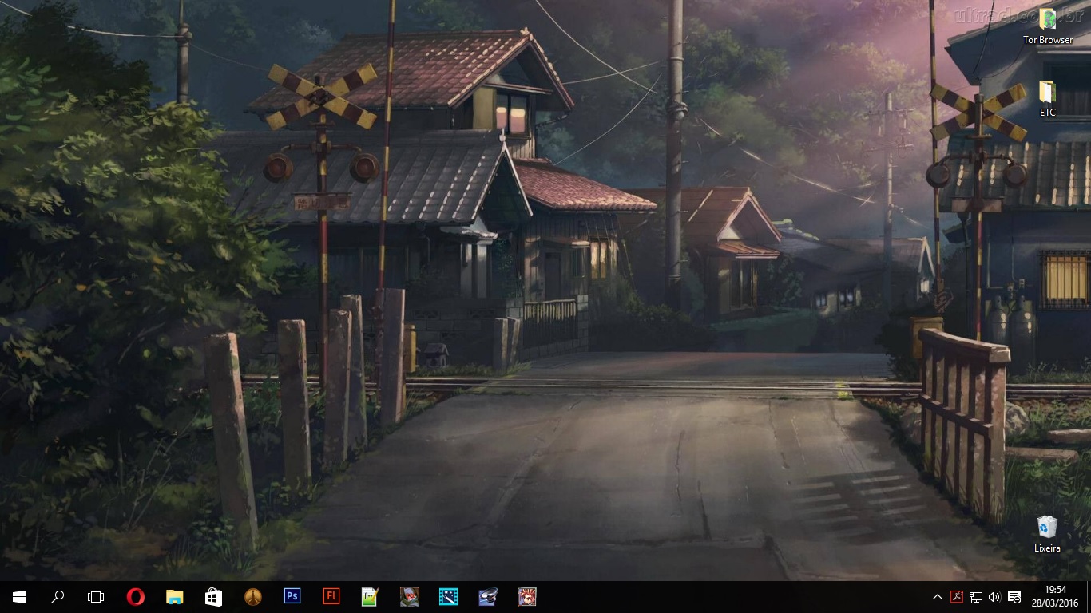
Task: Open the red-haired character taskbar icon
Action: point(526,597)
